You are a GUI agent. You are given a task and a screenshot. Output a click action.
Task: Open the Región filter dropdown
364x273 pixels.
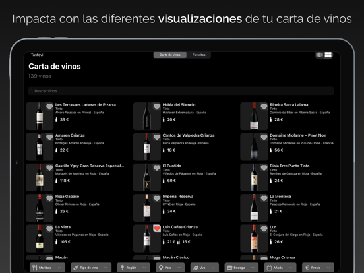pyautogui.click(x=133, y=268)
